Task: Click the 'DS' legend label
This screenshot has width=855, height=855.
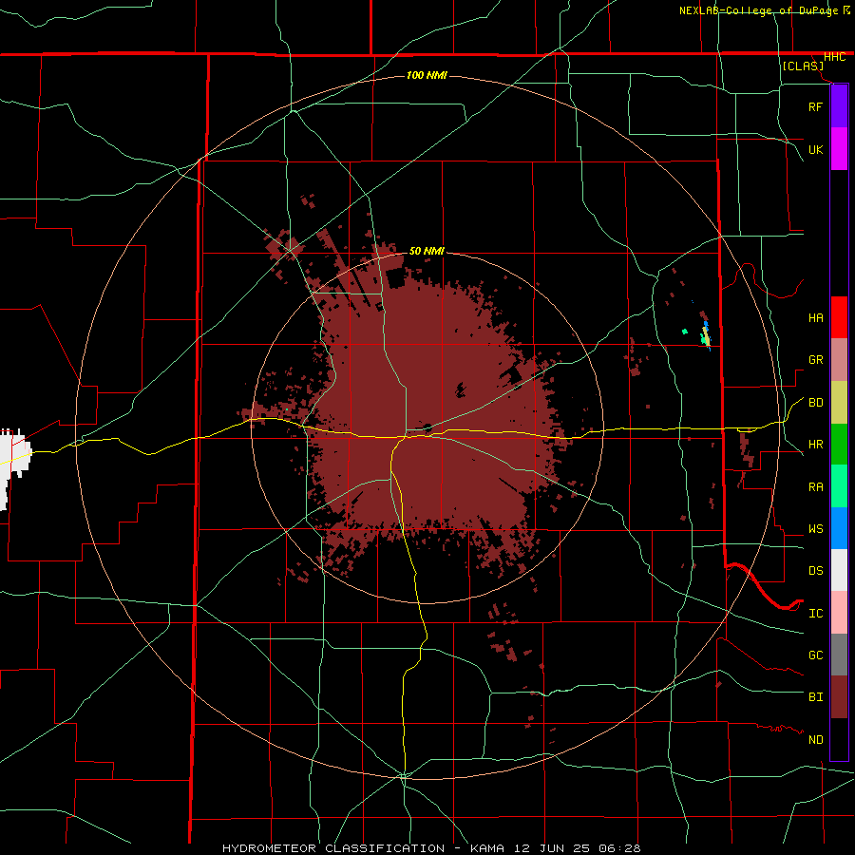Action: [815, 571]
